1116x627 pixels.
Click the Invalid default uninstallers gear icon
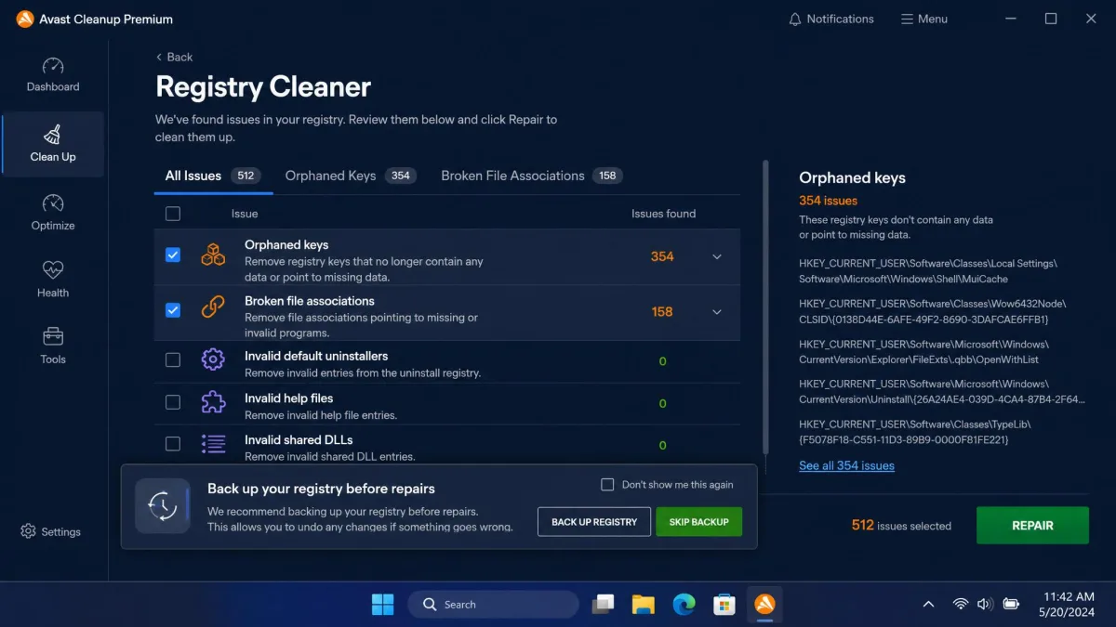[x=213, y=359]
